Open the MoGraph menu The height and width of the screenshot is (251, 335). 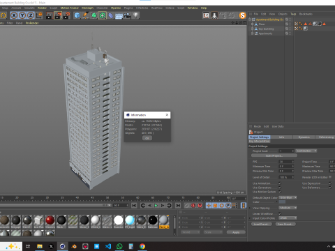(87, 8)
